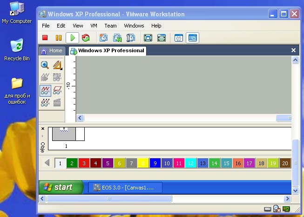The image size is (304, 217).
Task: Click the grayed machine icon beside it
Action: [57, 77]
